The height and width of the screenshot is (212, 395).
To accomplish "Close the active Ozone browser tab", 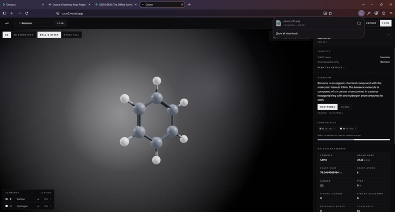I will pos(182,4).
